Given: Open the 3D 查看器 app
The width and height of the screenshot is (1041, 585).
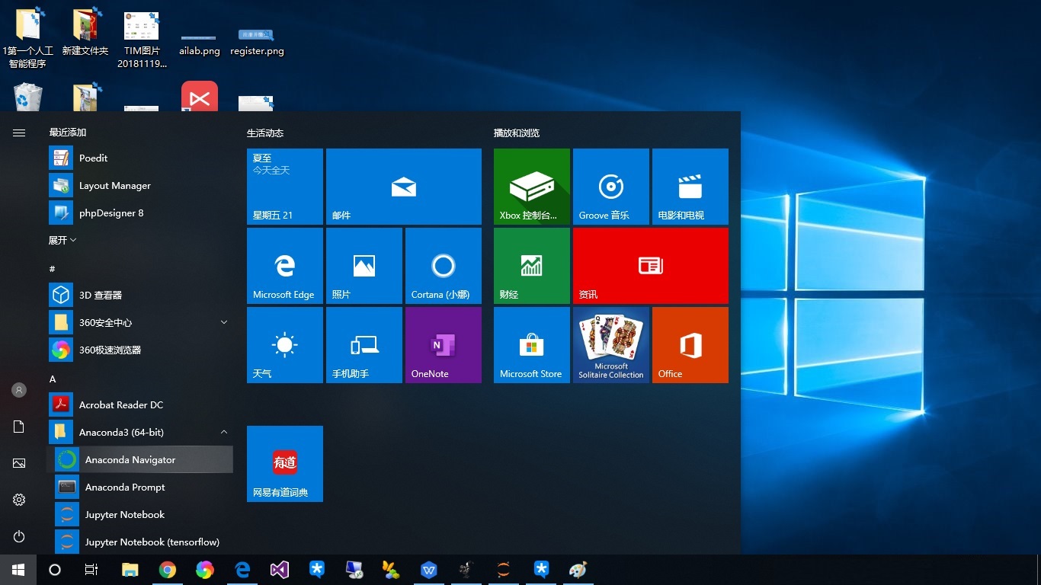Looking at the screenshot, I should tap(141, 296).
